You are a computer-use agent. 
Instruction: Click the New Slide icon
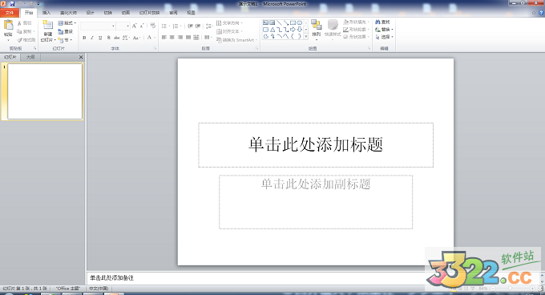(x=47, y=25)
